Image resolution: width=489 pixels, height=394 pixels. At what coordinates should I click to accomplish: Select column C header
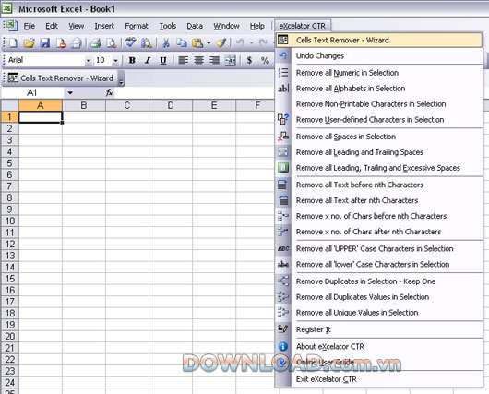[127, 105]
